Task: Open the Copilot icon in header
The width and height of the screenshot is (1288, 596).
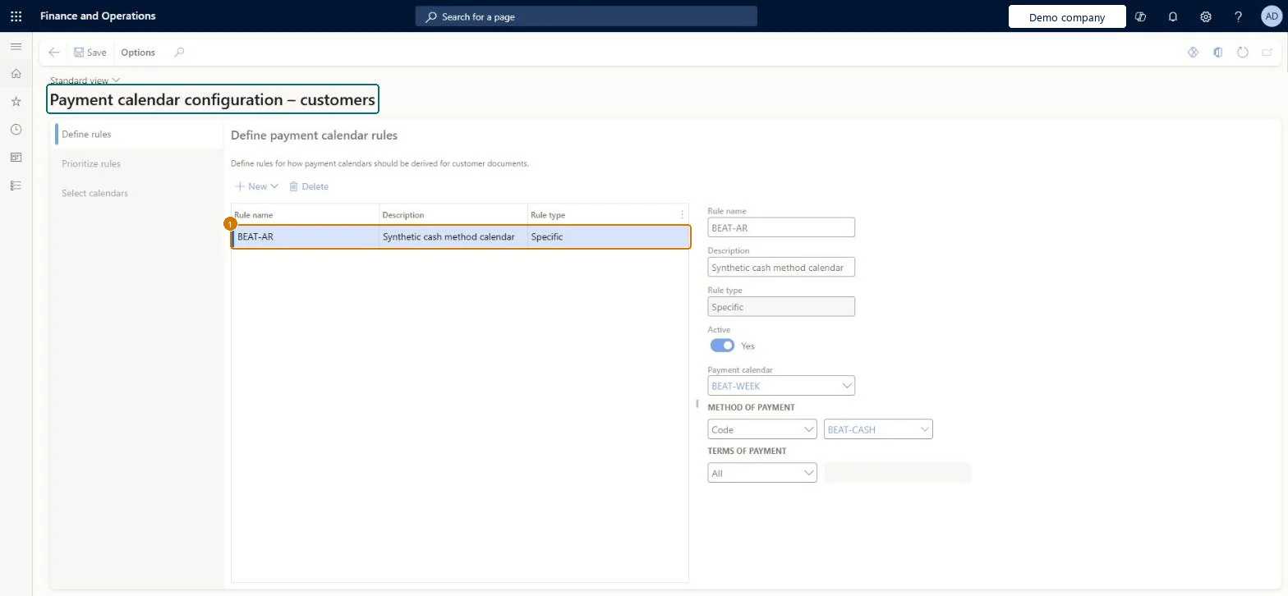Action: point(1140,16)
